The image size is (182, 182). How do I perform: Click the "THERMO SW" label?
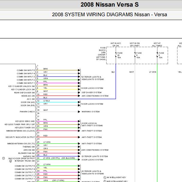pos(29,147)
